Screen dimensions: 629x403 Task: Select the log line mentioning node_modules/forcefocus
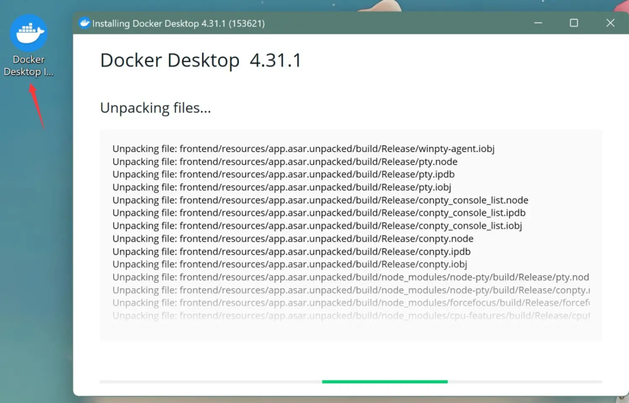click(x=351, y=303)
